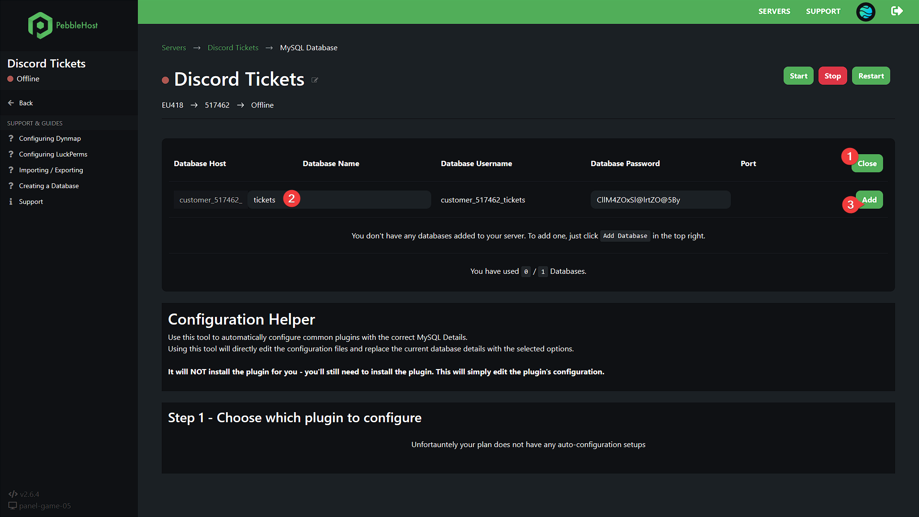Click the Back arrow in the sidebar
This screenshot has width=919, height=517.
click(10, 102)
